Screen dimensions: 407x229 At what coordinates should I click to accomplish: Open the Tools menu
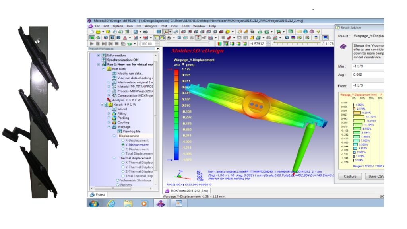click(185, 26)
